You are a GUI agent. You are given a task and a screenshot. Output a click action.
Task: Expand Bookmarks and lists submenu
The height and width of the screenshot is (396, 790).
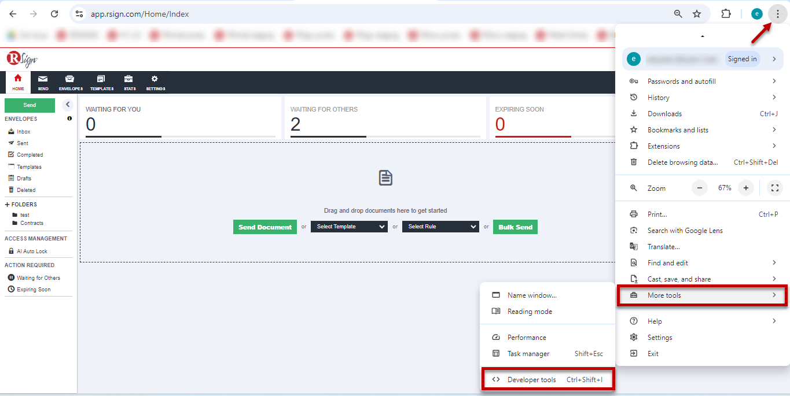tap(703, 130)
